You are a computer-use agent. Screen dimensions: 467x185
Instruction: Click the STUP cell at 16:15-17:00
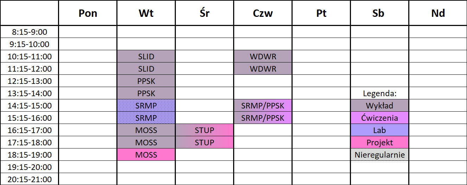pyautogui.click(x=204, y=130)
